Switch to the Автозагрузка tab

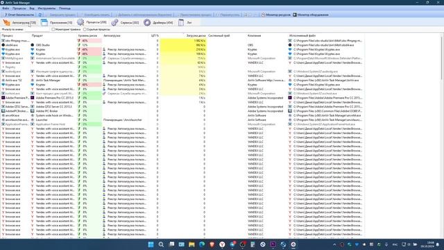[x=19, y=22]
